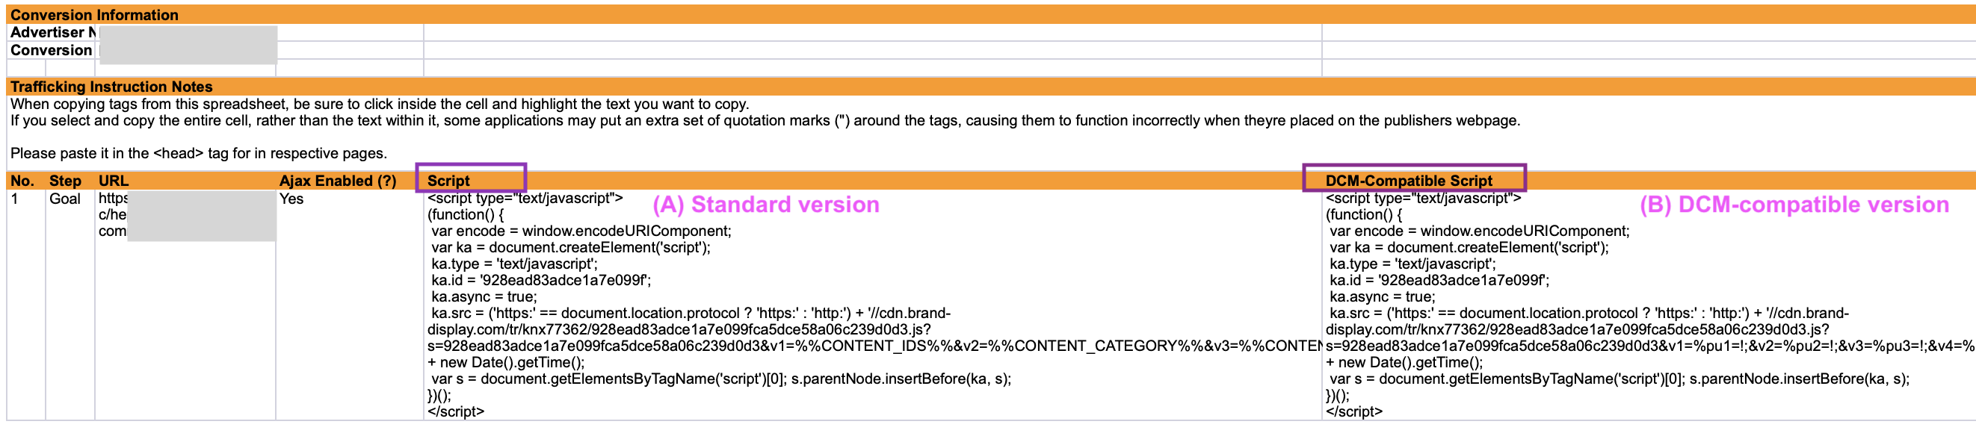Viewport: 1976px width, 442px height.
Task: Click the Conversion label cell
Action: (x=51, y=50)
